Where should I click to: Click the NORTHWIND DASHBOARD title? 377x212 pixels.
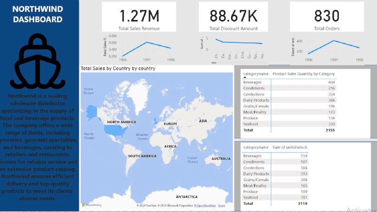pos(38,14)
